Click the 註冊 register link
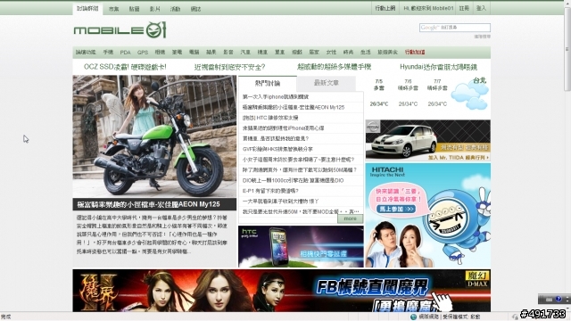The height and width of the screenshot is (321, 571). click(x=464, y=8)
